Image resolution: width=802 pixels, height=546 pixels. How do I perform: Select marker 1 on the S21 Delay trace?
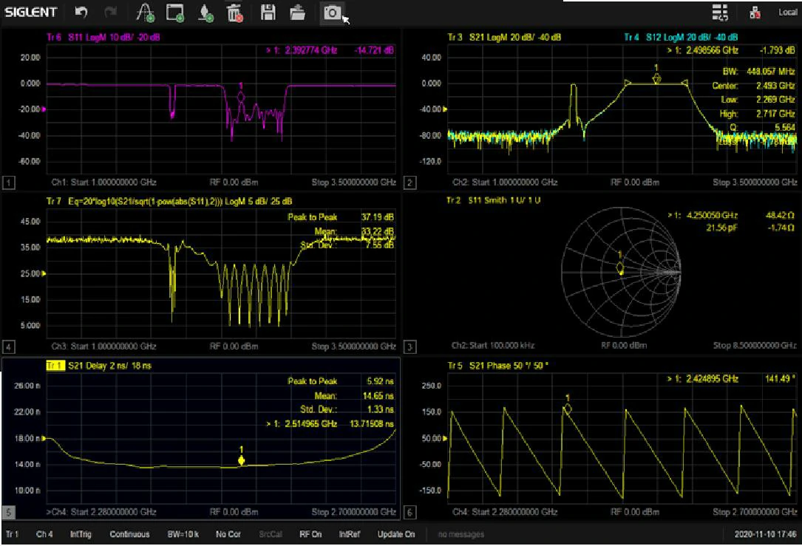(x=242, y=460)
